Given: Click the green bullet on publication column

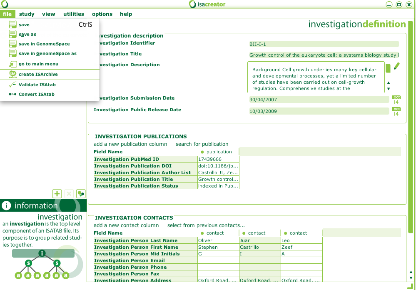Looking at the screenshot, I should pyautogui.click(x=202, y=152).
